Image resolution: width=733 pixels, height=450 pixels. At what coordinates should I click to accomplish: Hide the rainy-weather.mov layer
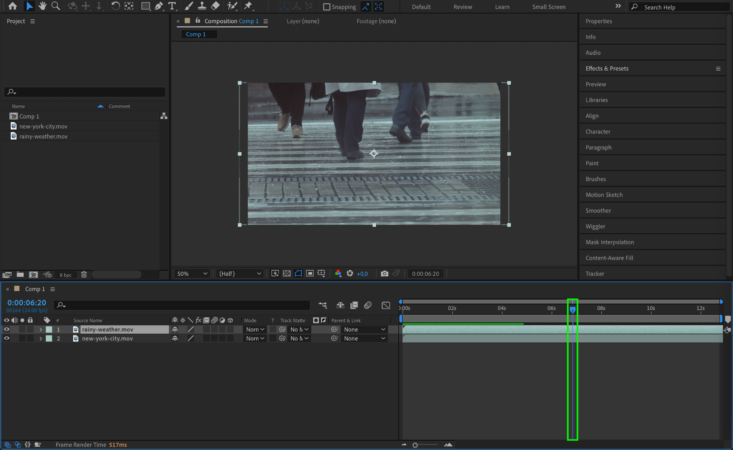[x=6, y=329]
